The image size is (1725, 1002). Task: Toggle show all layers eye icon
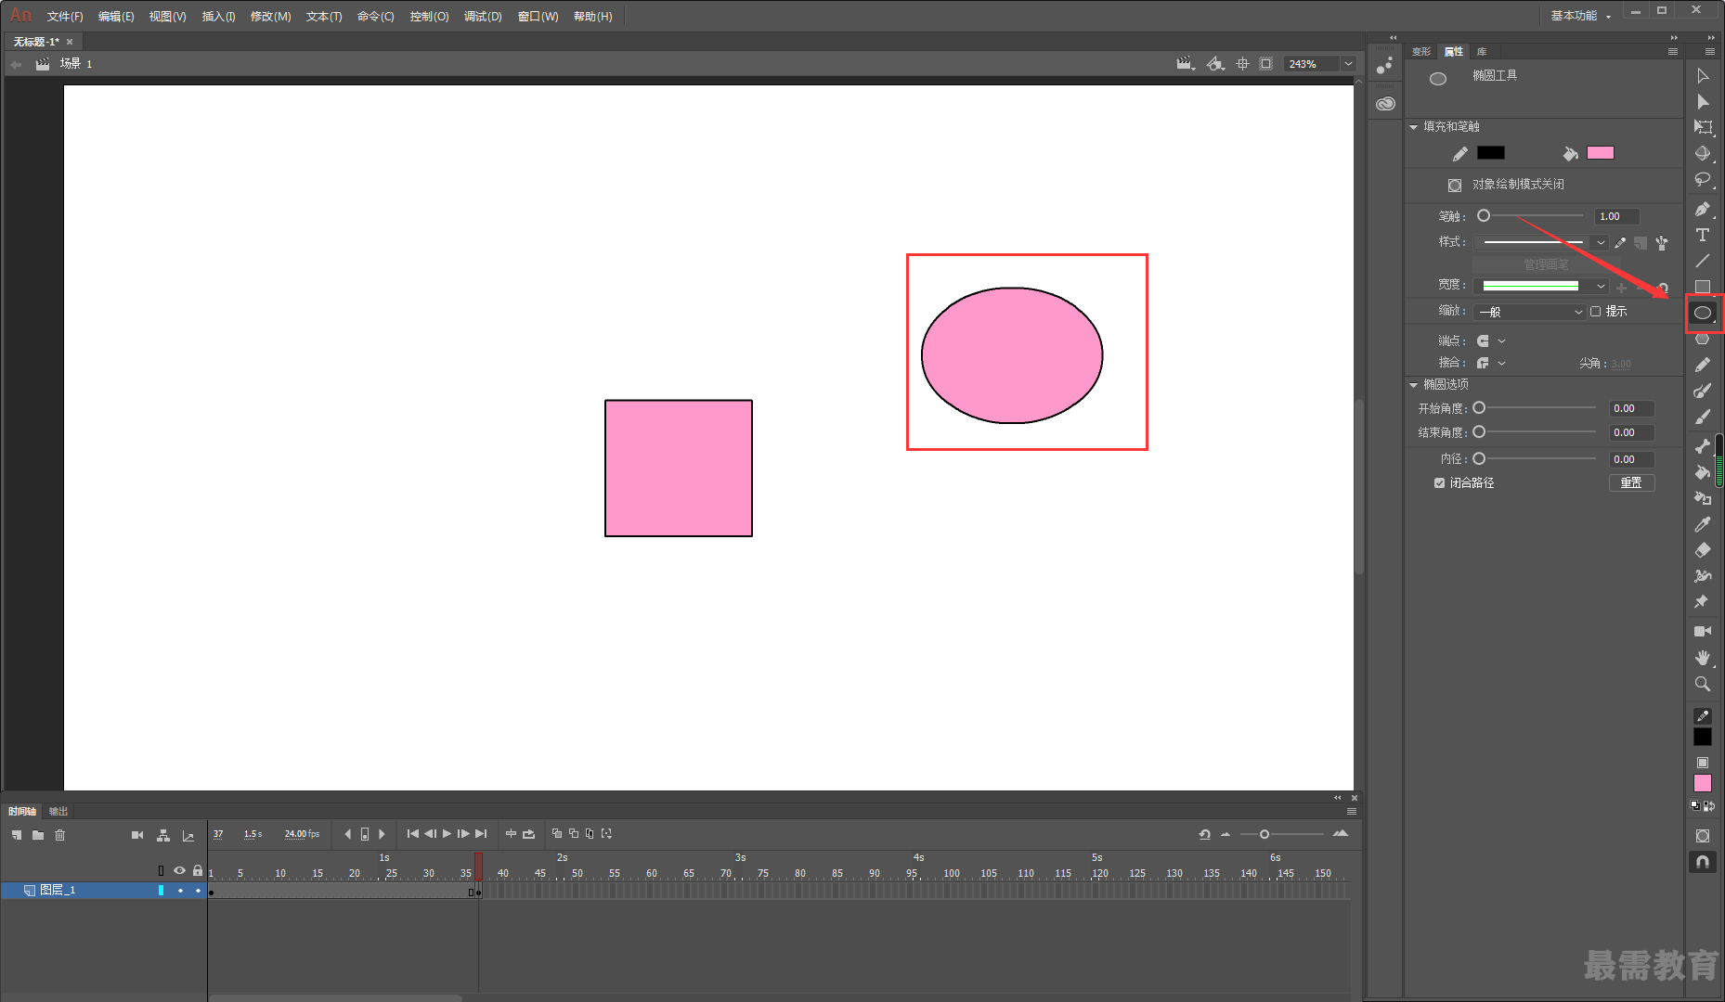[179, 871]
